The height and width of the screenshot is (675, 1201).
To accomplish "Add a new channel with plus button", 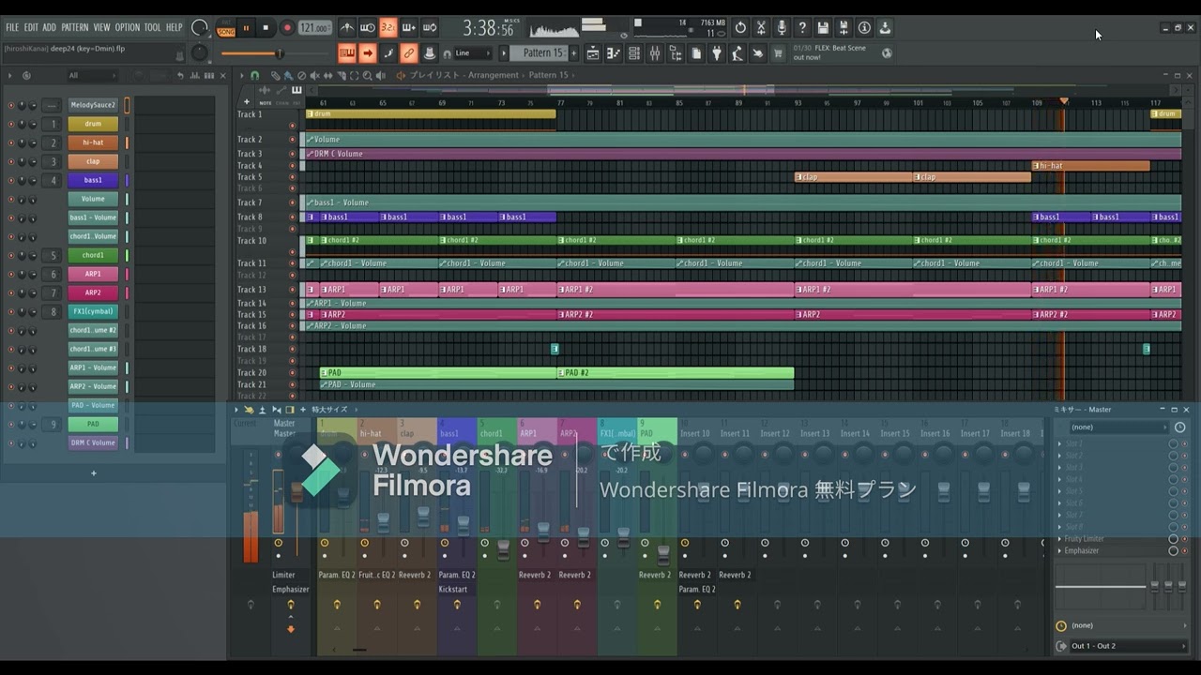I will [x=93, y=473].
